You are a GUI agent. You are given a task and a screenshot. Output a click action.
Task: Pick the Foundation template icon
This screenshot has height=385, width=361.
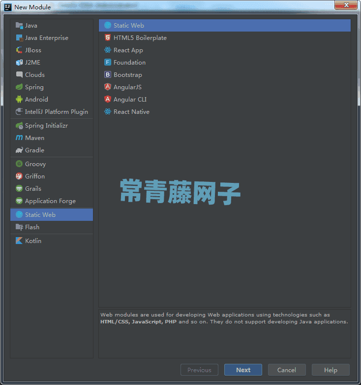coord(108,63)
